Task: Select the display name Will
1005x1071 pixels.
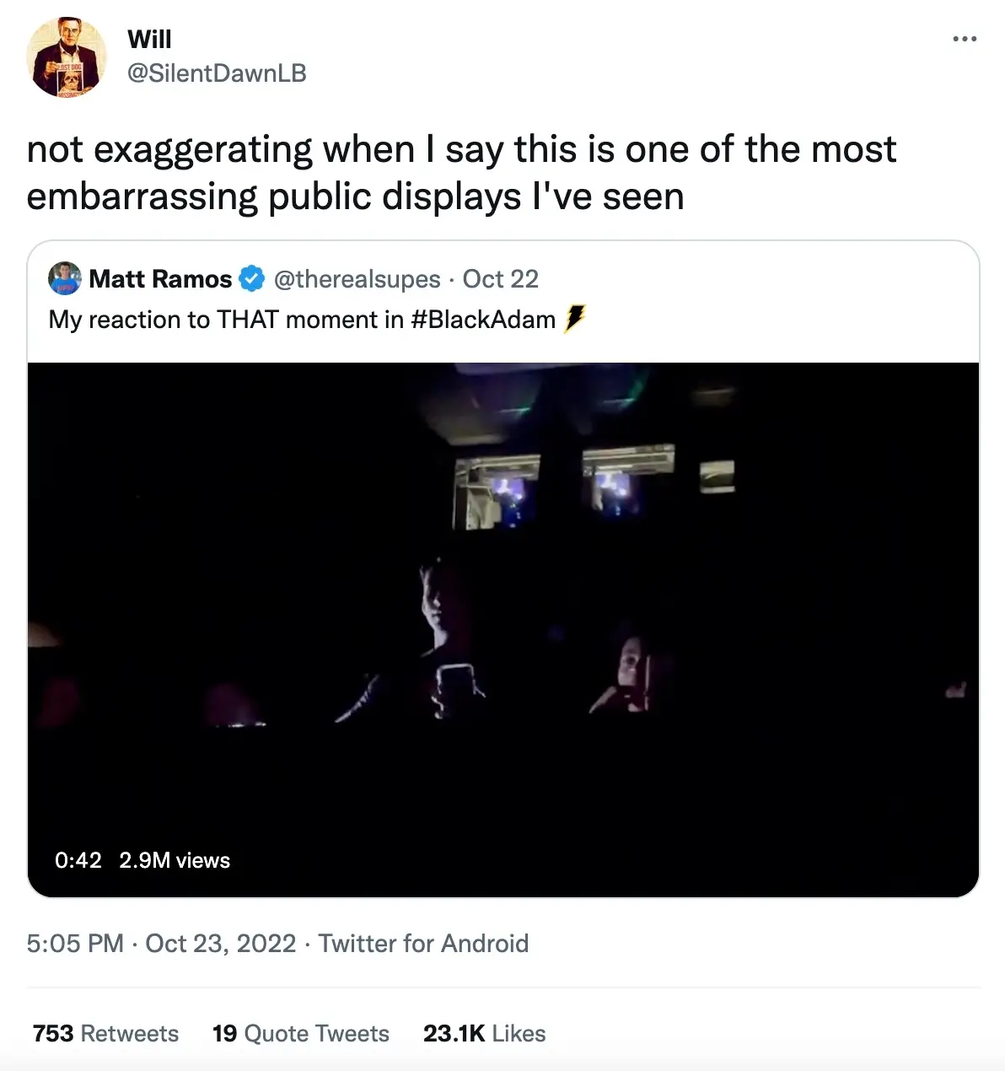Action: click(149, 37)
